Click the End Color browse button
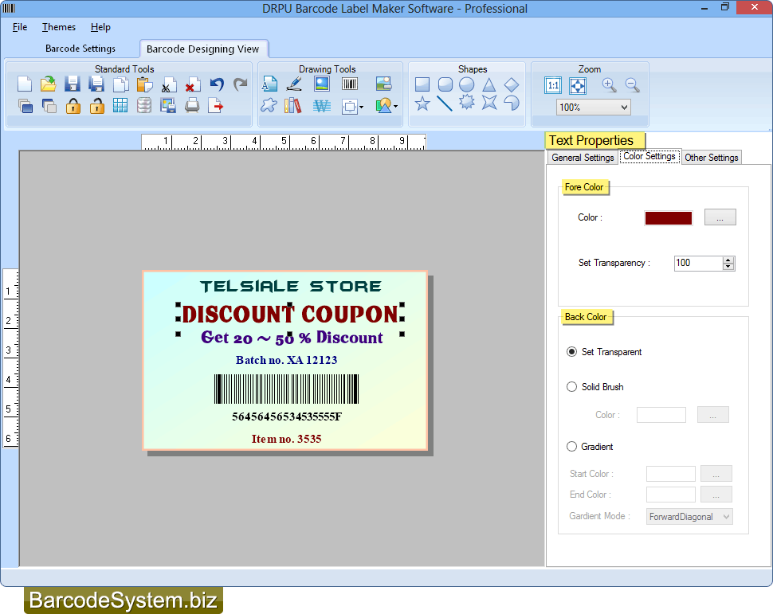Image resolution: width=773 pixels, height=614 pixels. (x=716, y=495)
